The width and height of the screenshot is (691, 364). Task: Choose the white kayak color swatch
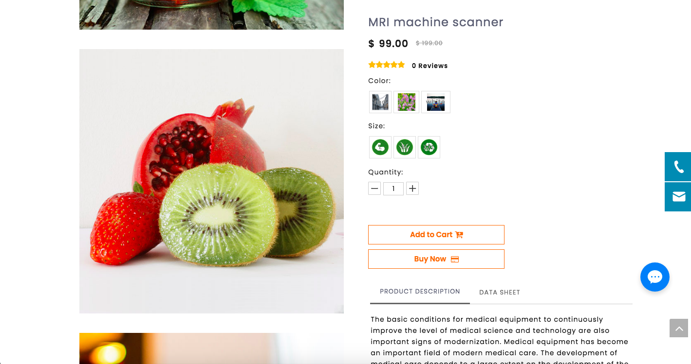coord(436,102)
